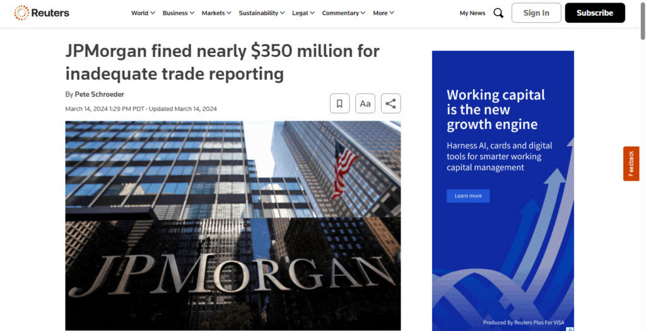Click the article headline about JPMorgan fine

pyautogui.click(x=222, y=63)
